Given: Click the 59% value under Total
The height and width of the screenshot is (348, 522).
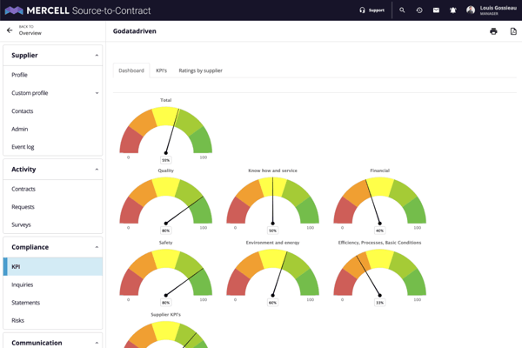Looking at the screenshot, I should point(166,160).
